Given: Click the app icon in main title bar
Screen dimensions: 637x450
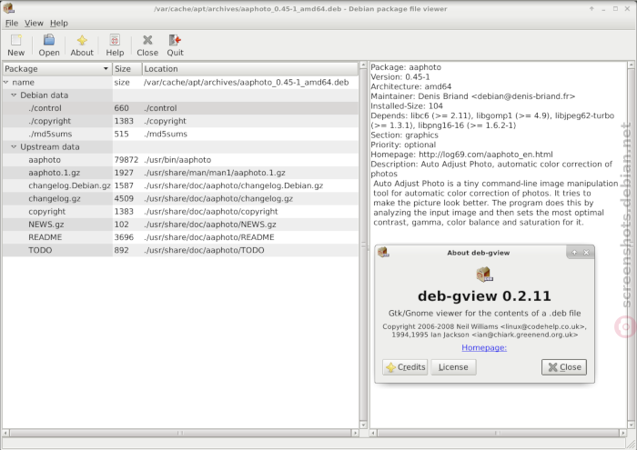Looking at the screenshot, I should (8, 8).
